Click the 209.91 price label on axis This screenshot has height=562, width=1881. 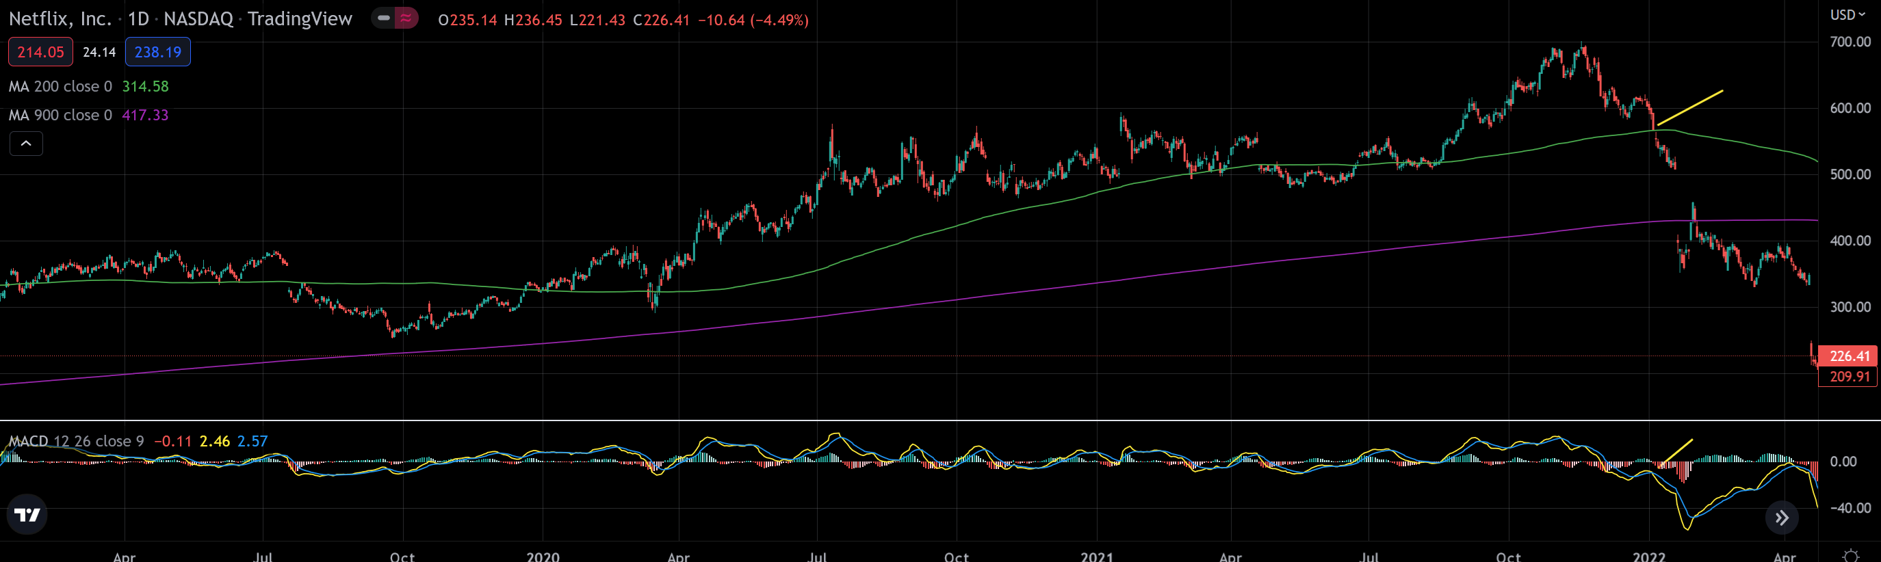coord(1848,377)
